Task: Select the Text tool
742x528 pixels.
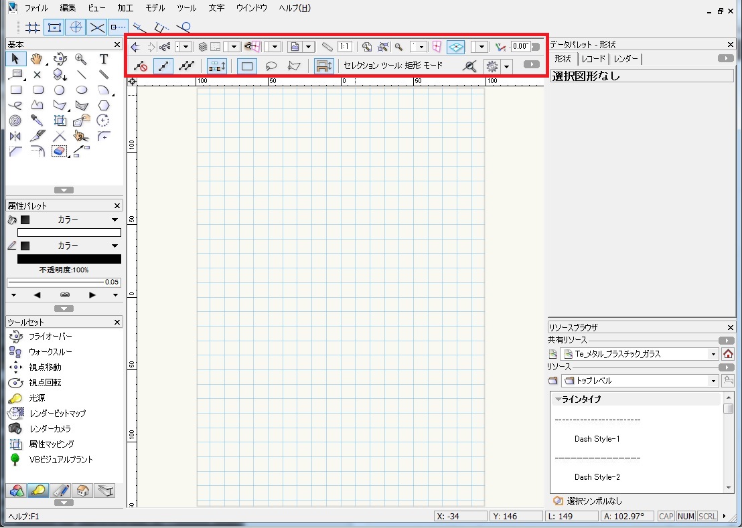Action: coord(103,59)
